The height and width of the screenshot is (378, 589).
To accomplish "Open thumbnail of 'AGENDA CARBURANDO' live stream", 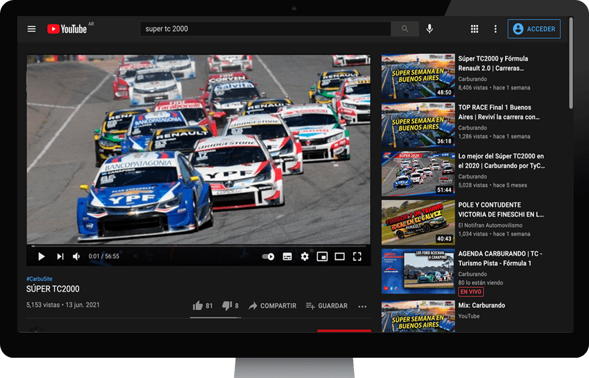I will 418,271.
